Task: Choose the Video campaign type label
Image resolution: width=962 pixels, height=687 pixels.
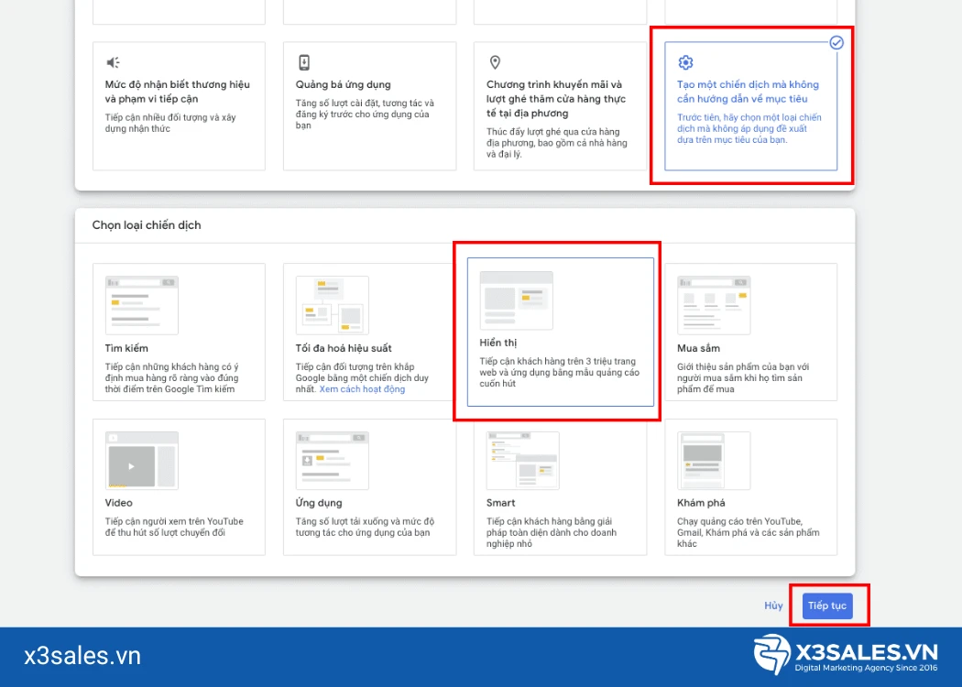Action: click(x=118, y=503)
